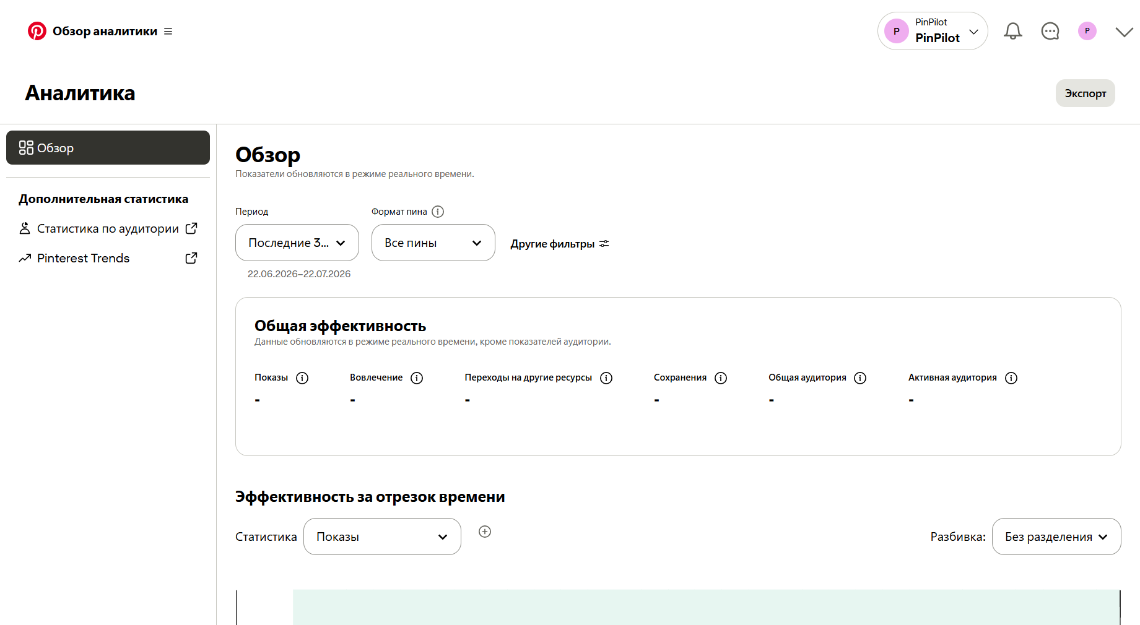The height and width of the screenshot is (625, 1140).
Task: Click info icon next to Общая аудитория
Action: click(860, 378)
